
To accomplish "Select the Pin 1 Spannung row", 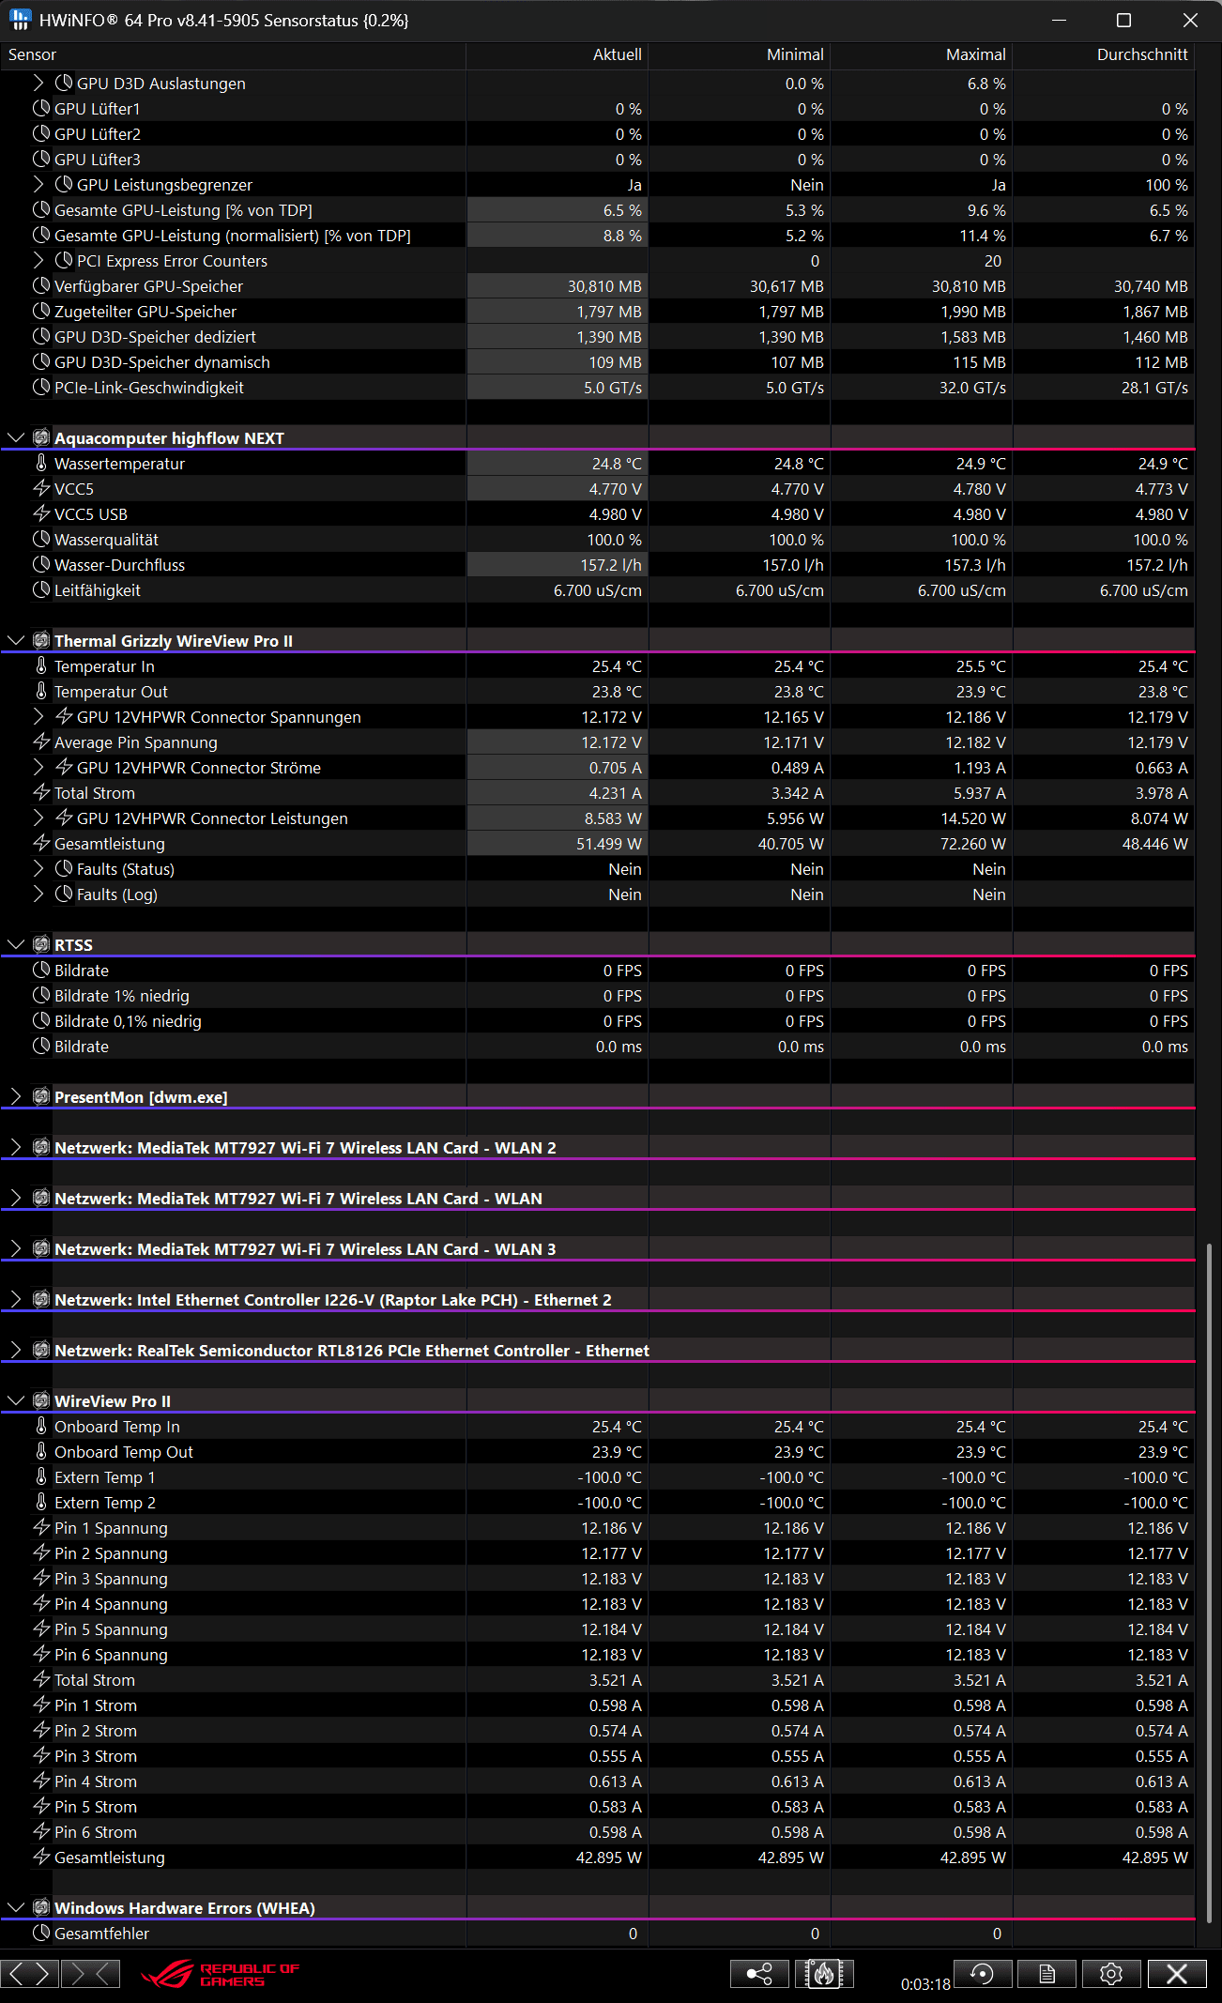I will tap(597, 1527).
